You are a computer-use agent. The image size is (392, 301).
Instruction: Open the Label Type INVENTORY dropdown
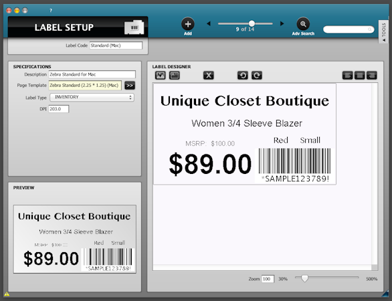pos(92,97)
